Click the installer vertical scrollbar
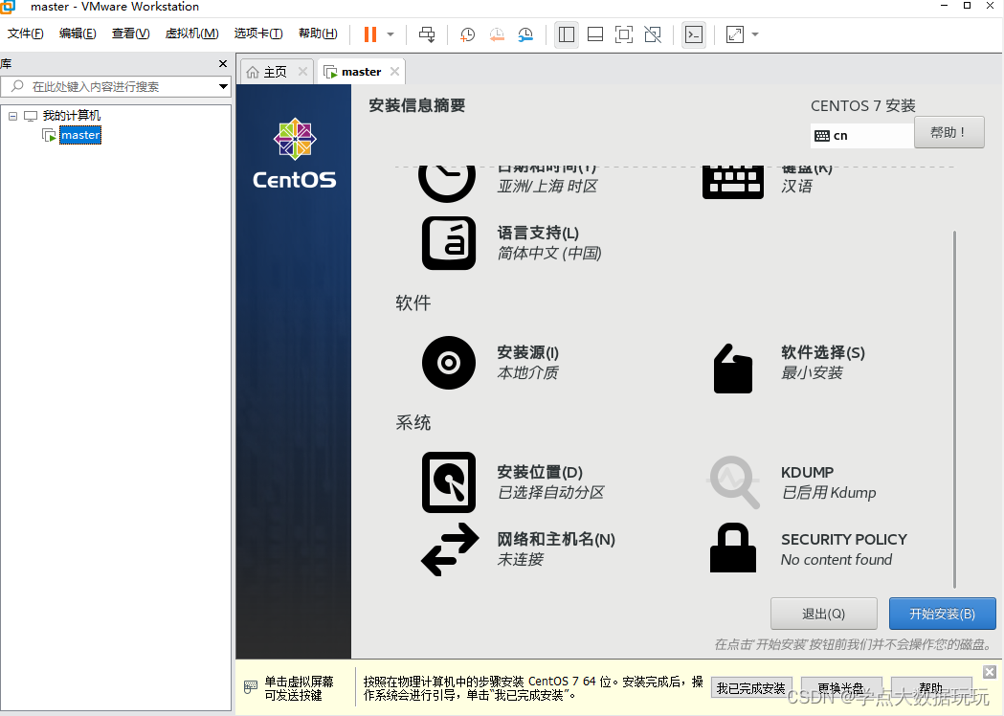 pyautogui.click(x=954, y=409)
